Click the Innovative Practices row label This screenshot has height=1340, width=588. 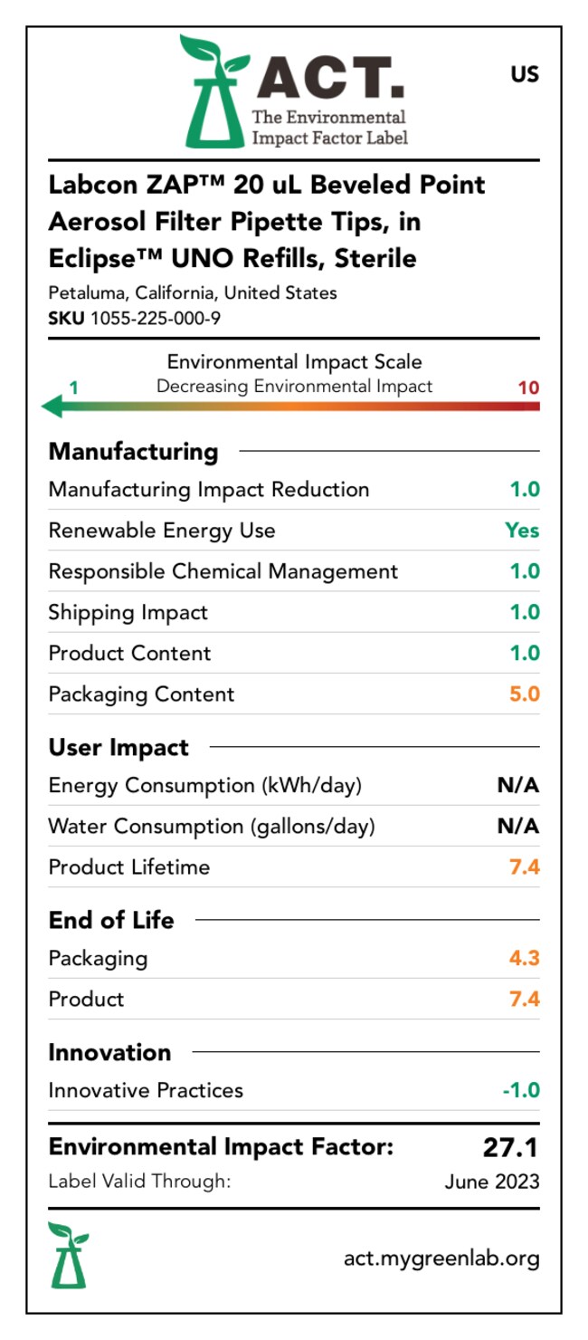point(146,1090)
